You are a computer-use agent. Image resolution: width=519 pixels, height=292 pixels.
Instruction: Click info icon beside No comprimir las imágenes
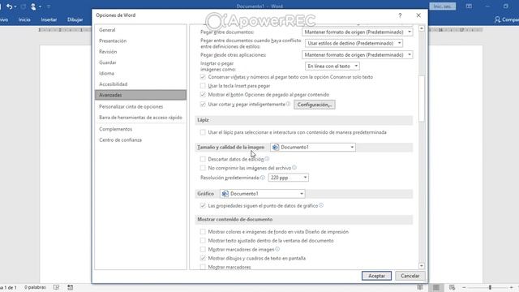pos(294,168)
